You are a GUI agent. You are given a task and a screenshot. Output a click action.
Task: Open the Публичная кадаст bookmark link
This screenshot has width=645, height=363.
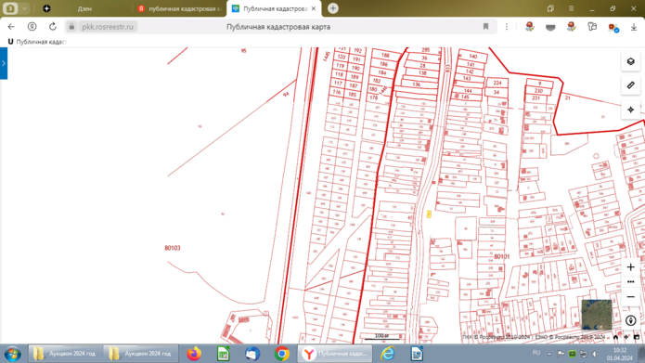click(37, 42)
